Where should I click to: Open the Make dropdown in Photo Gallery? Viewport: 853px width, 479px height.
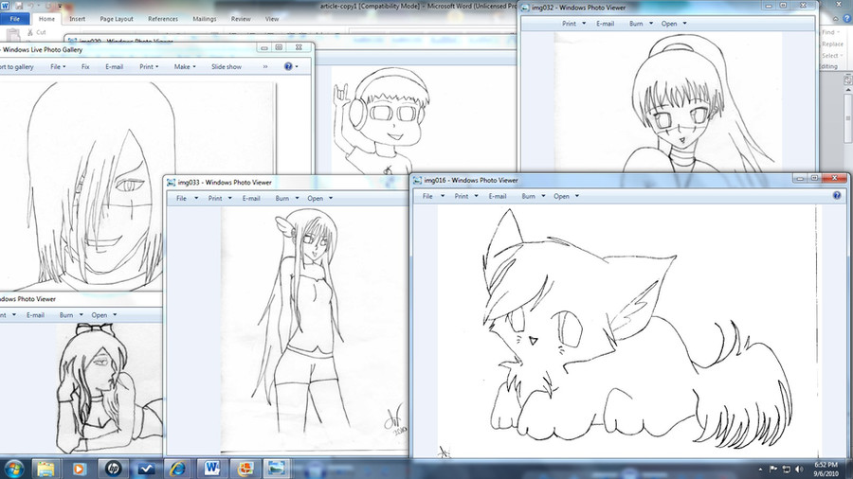pos(185,67)
